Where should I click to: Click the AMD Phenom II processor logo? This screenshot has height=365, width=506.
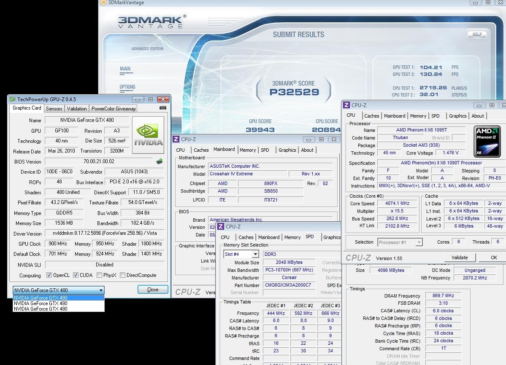click(487, 142)
